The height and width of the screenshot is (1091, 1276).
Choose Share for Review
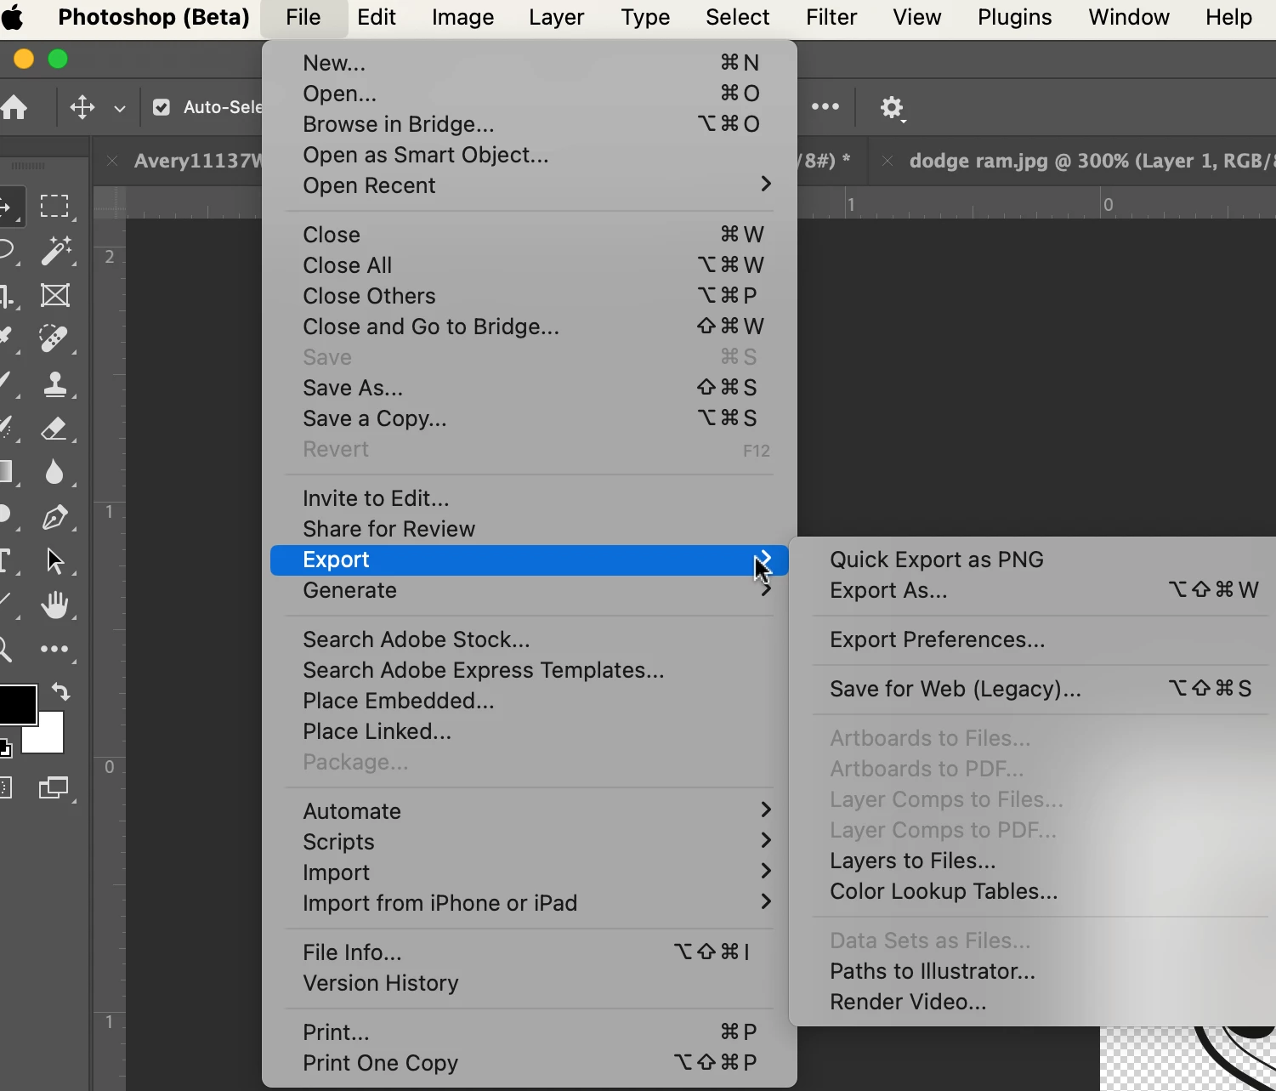(x=530, y=529)
